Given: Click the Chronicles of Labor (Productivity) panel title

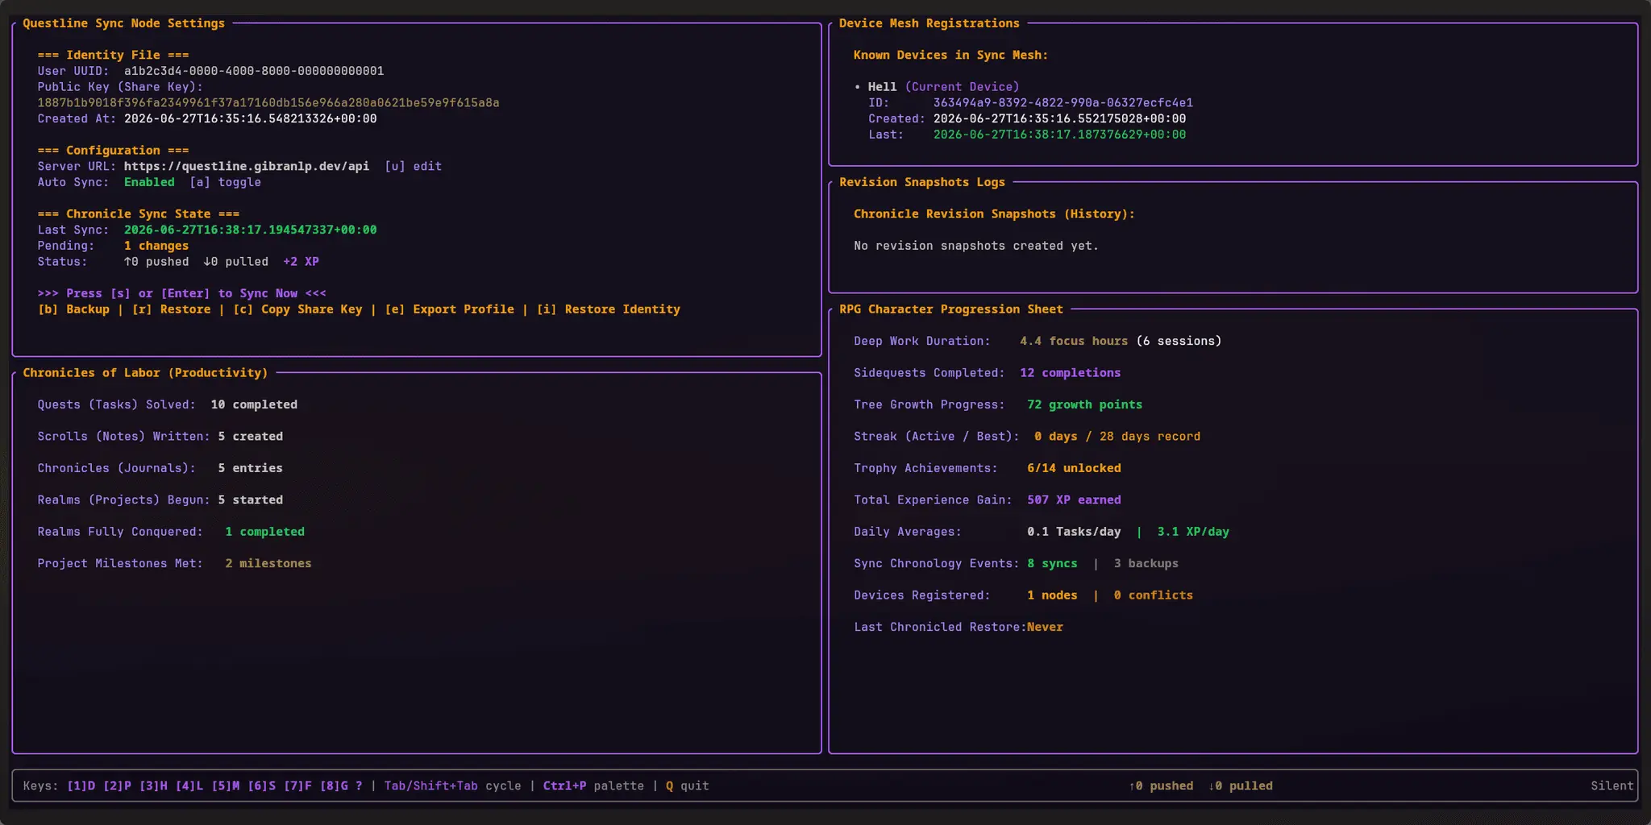Looking at the screenshot, I should click(145, 373).
